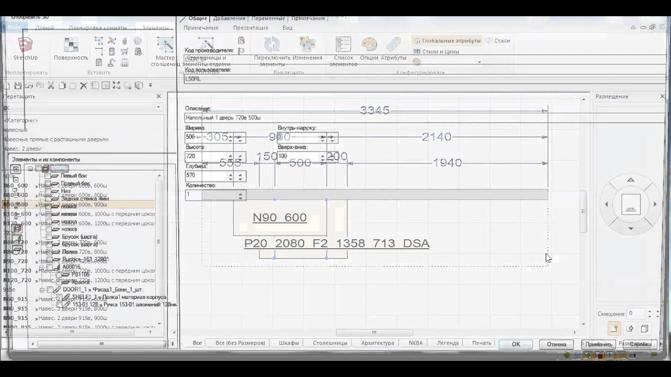671x377 pixels.
Task: Select the Архитектура bottom view tab
Action: (x=377, y=343)
